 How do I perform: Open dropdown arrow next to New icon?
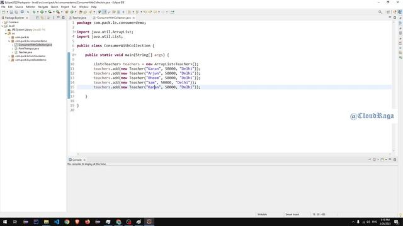coord(7,12)
